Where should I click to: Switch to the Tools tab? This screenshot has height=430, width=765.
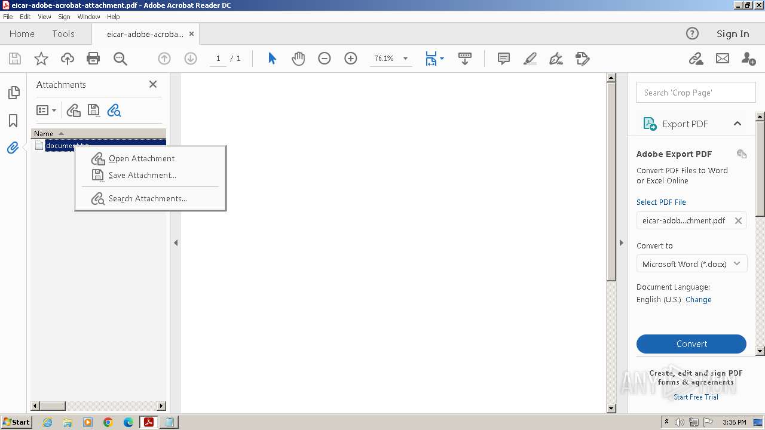63,34
